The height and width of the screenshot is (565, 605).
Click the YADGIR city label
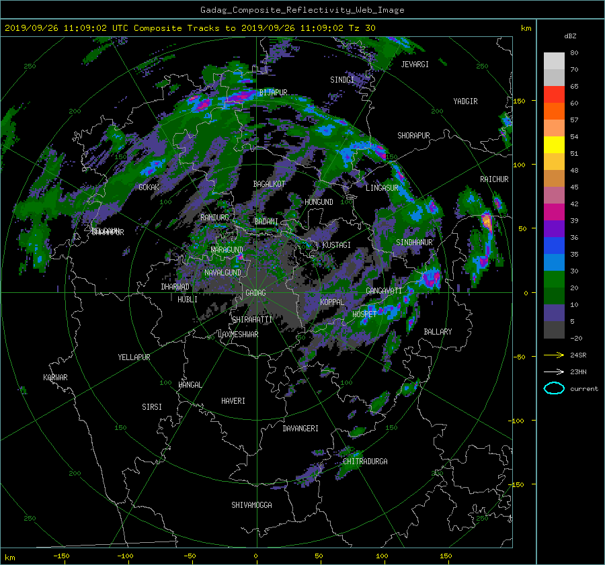click(465, 101)
